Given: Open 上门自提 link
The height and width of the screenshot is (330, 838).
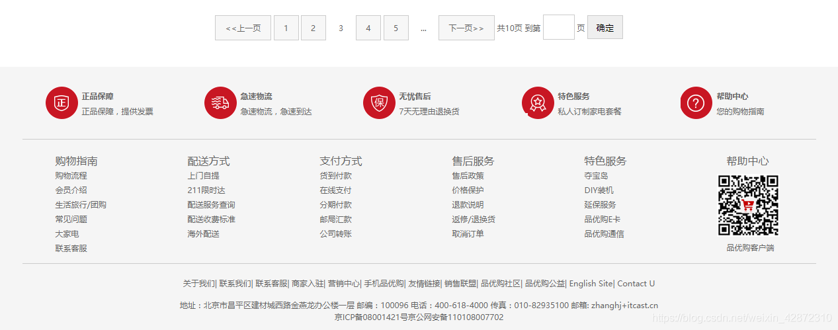Looking at the screenshot, I should 203,176.
